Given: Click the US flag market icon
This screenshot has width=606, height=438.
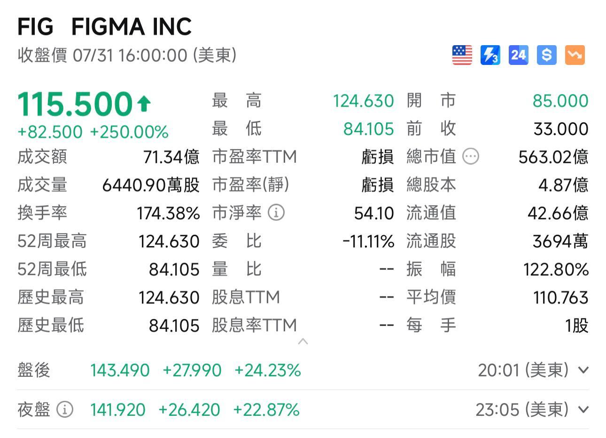Looking at the screenshot, I should 462,55.
